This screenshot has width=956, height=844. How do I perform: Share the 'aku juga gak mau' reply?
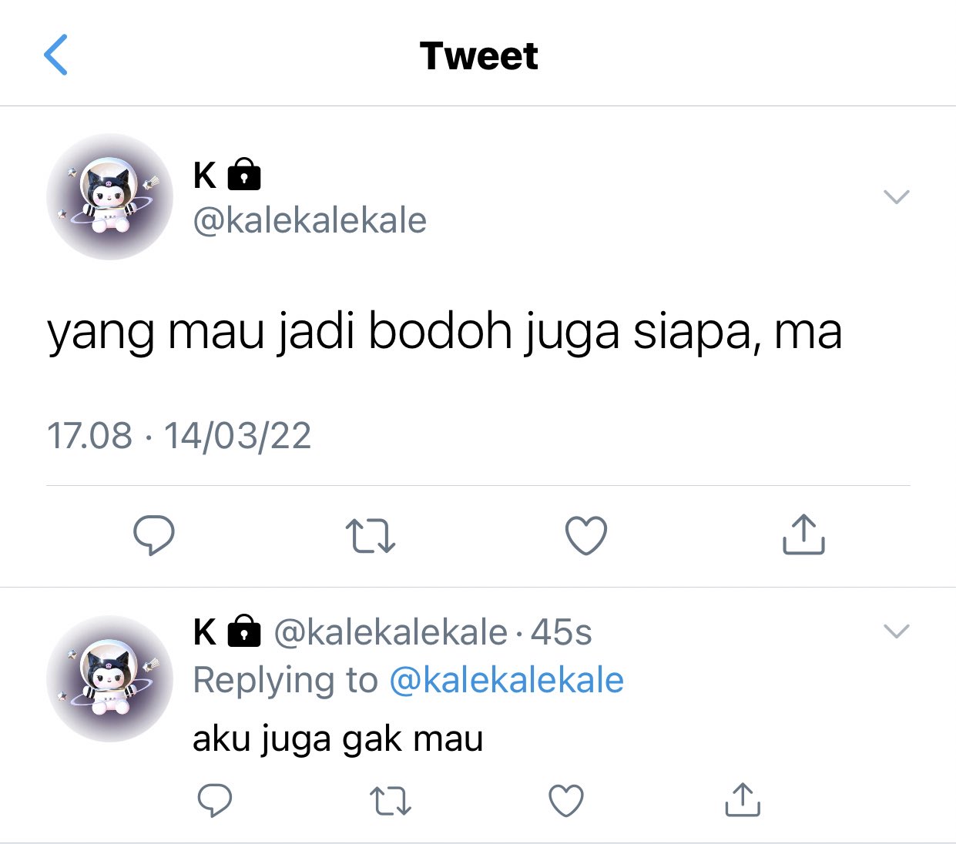(x=743, y=799)
